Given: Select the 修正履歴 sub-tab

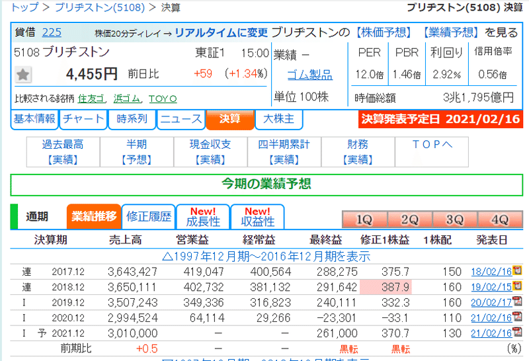Looking at the screenshot, I should 148,216.
